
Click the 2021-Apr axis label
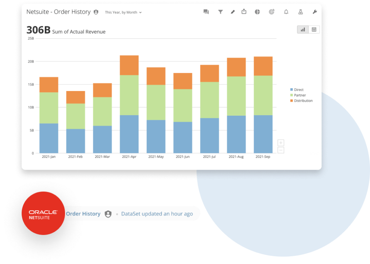[129, 156]
